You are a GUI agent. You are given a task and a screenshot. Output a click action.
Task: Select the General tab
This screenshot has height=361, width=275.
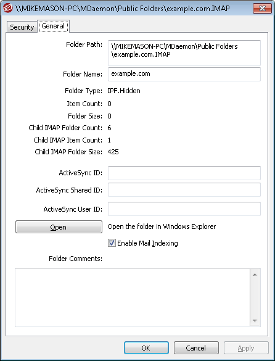[53, 27]
